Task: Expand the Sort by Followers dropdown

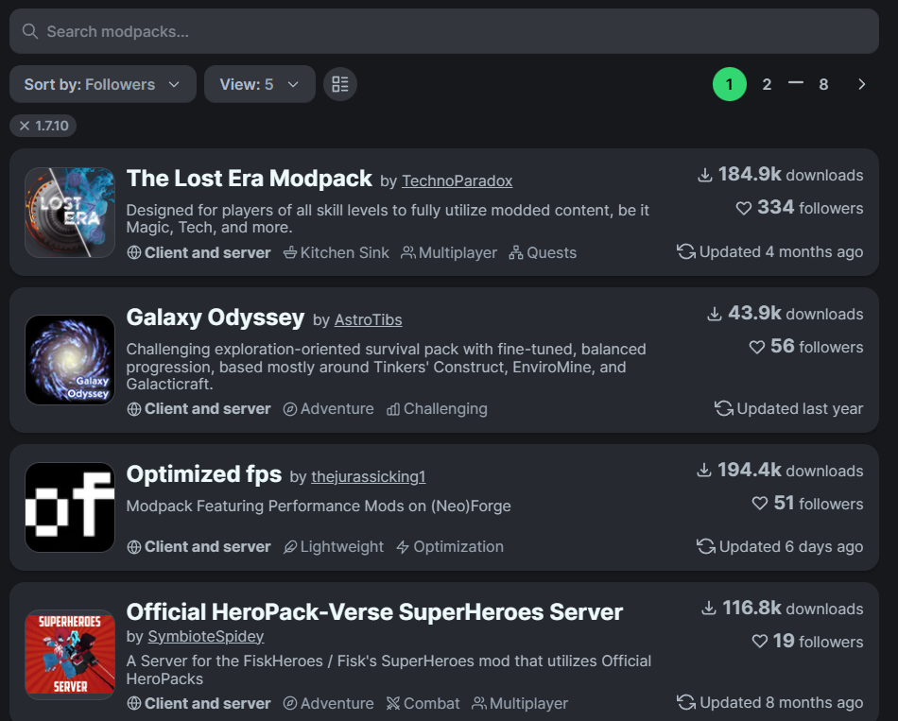Action: click(x=103, y=84)
